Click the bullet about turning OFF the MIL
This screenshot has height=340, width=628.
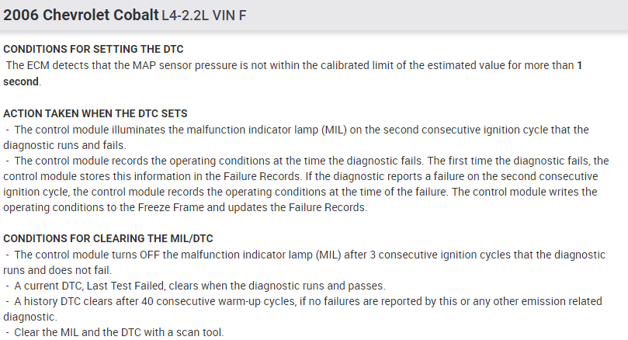pos(311,255)
